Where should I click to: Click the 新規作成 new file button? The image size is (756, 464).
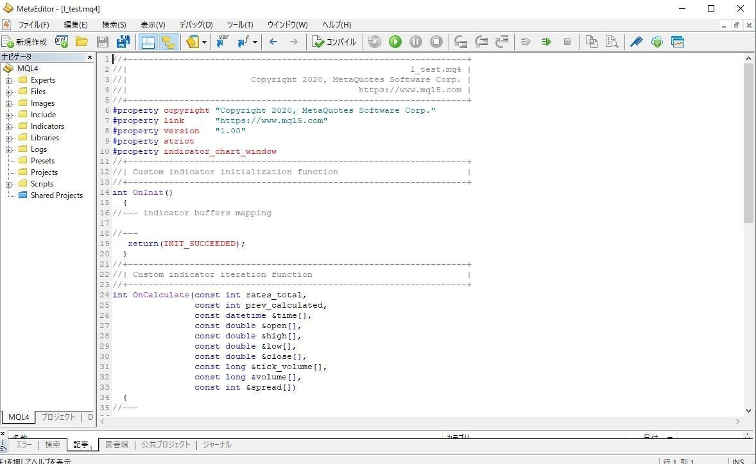[24, 42]
